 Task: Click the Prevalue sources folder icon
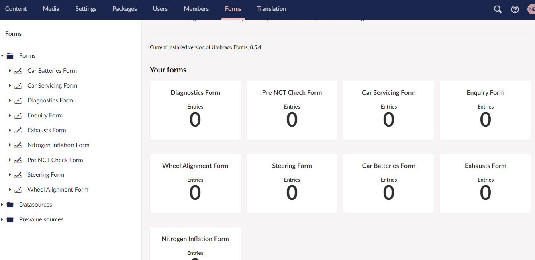(x=10, y=219)
